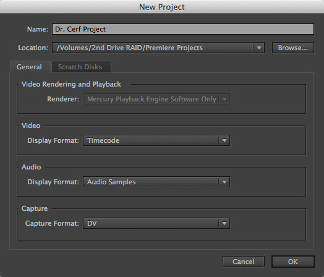Click the arrow icon beside the Location path
The image size is (324, 277).
click(259, 48)
